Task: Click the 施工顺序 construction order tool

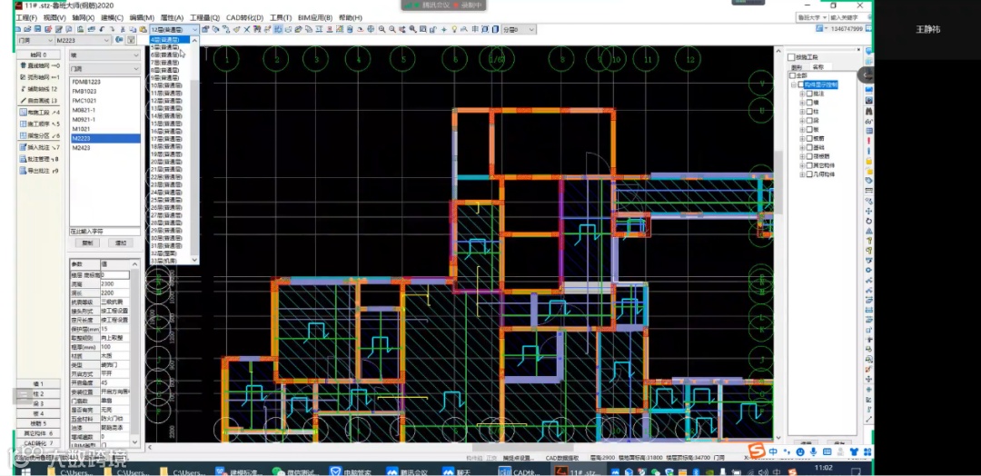Action: [x=39, y=124]
